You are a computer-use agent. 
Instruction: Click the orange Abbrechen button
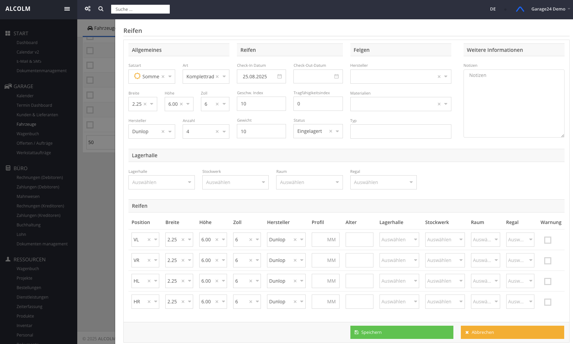(512, 332)
